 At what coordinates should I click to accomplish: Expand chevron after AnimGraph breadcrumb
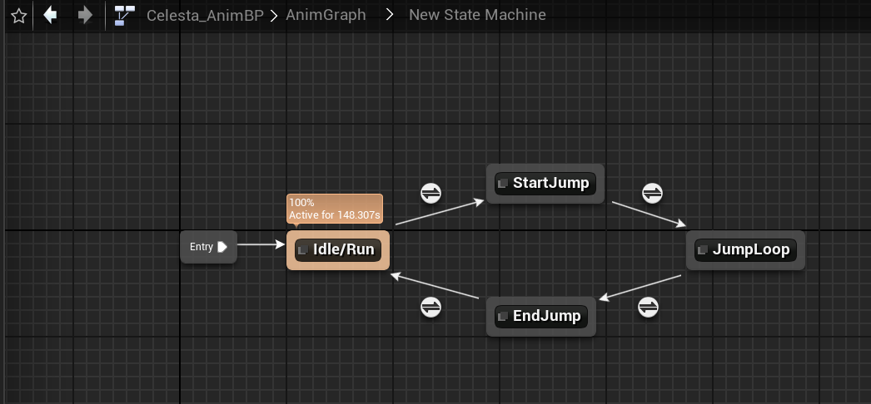point(390,15)
